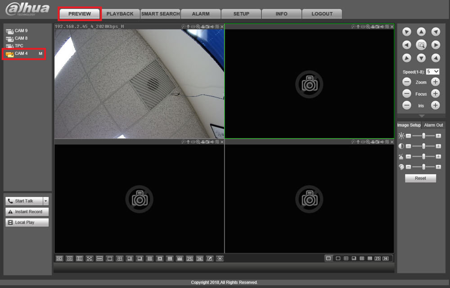Tilt the PTZ camera up arrow
The image size is (450, 288).
(421, 32)
